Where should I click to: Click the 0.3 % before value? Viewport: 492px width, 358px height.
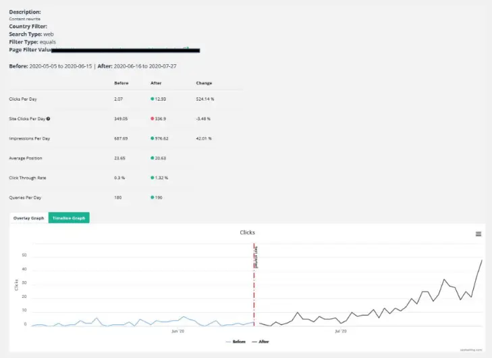(x=119, y=178)
